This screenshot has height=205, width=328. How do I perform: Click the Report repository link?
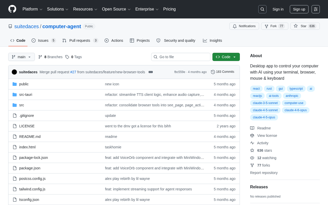pos(264,173)
